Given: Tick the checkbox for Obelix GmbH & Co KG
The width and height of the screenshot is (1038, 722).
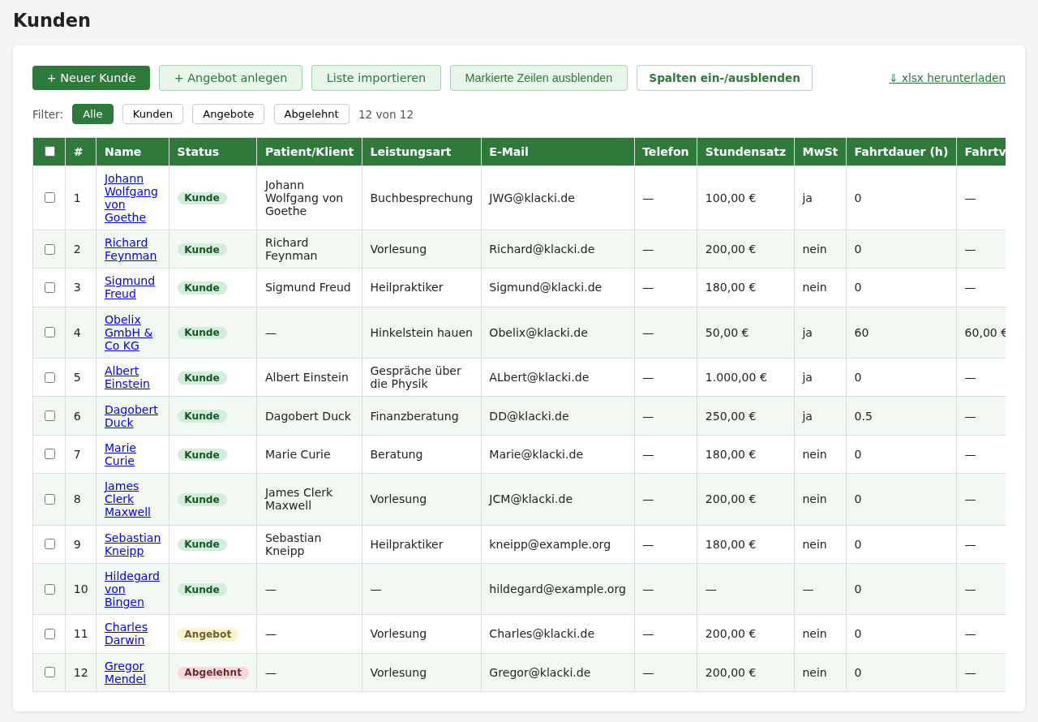Looking at the screenshot, I should coord(49,333).
